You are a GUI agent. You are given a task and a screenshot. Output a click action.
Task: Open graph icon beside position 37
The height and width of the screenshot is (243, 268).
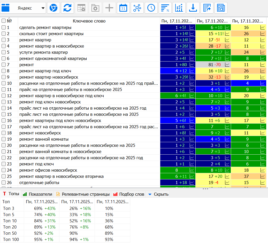point(262,177)
